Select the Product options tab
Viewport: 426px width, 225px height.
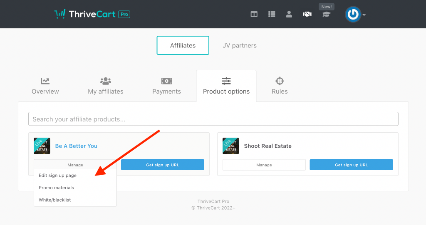click(226, 86)
